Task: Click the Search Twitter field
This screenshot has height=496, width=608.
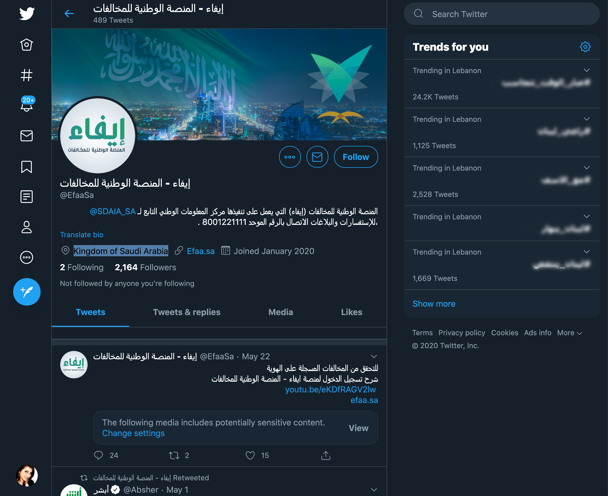Action: click(x=502, y=14)
